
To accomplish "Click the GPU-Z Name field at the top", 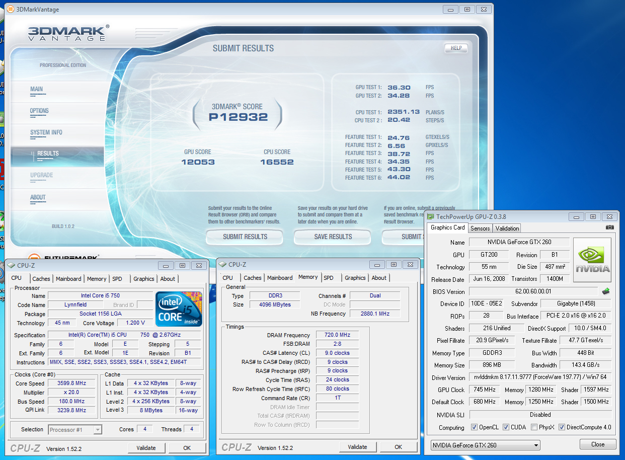I will click(x=519, y=242).
